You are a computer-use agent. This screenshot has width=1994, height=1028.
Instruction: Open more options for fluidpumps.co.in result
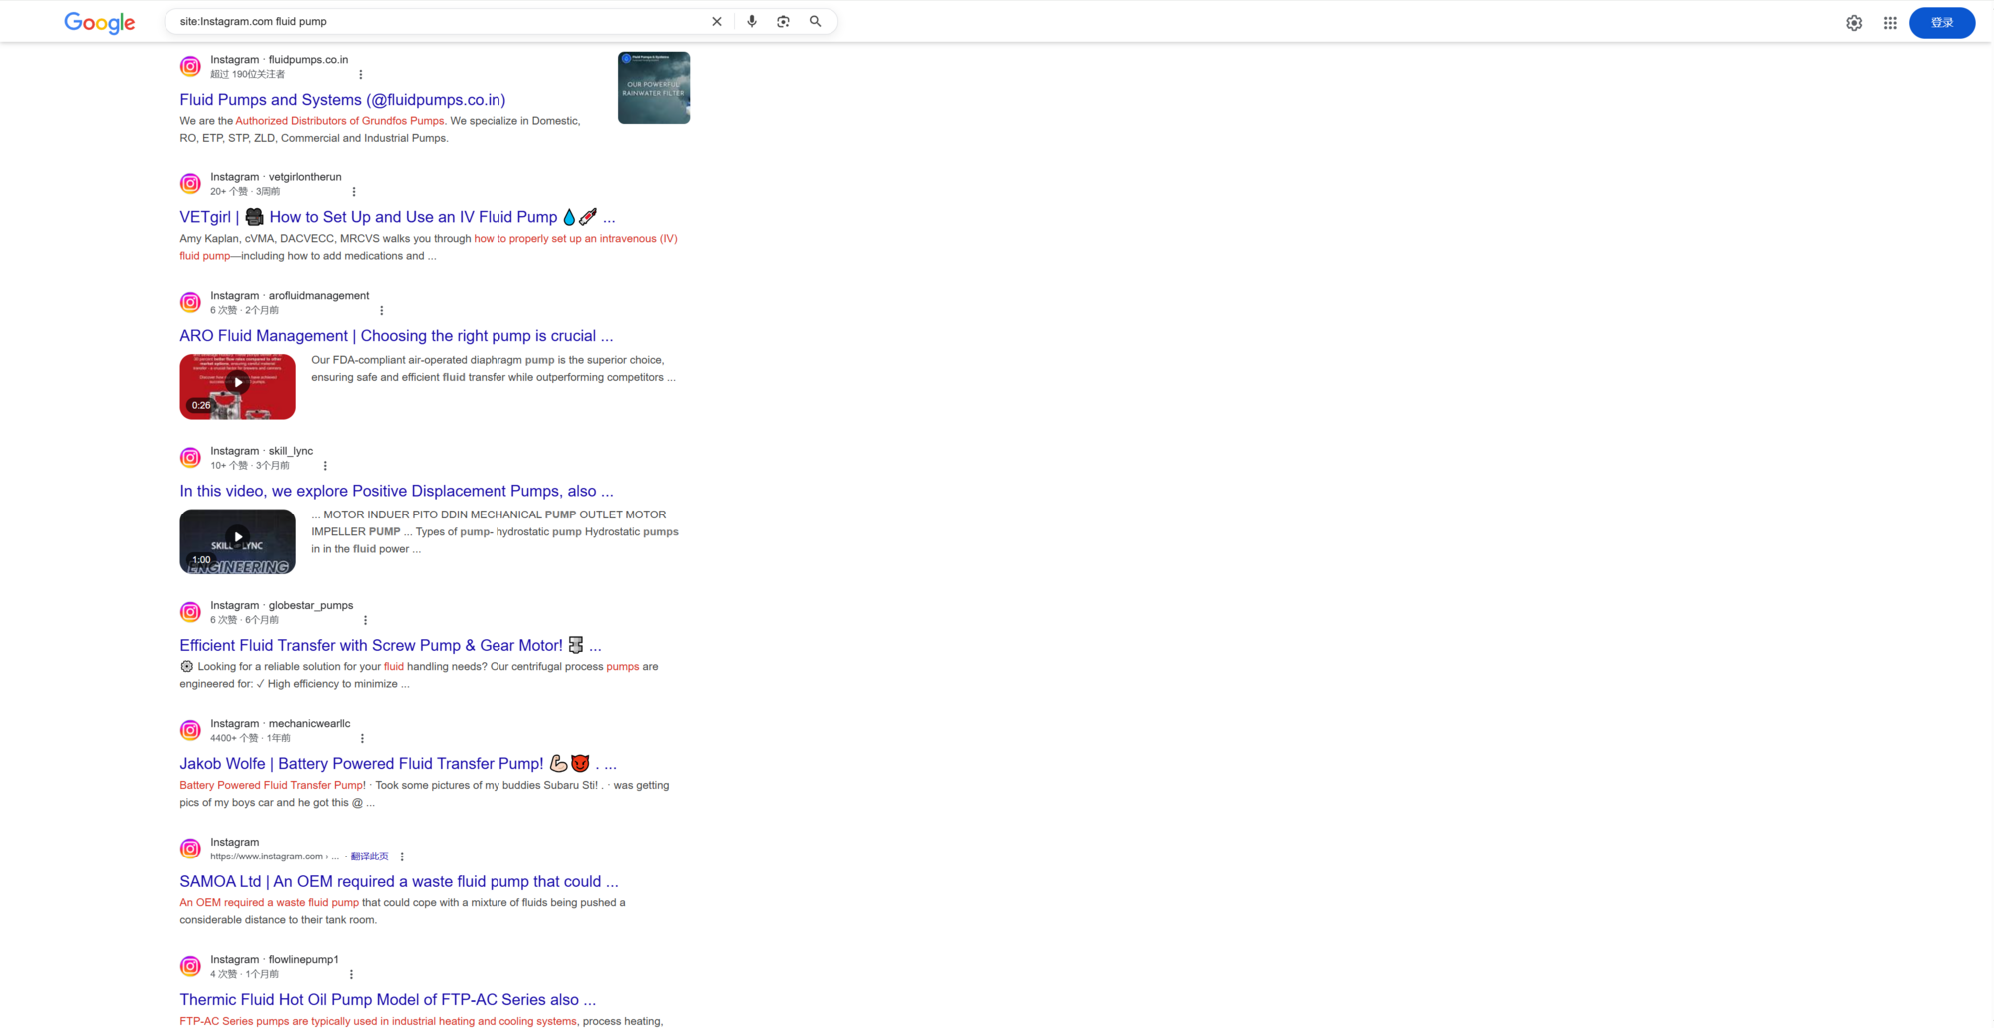[x=360, y=74]
